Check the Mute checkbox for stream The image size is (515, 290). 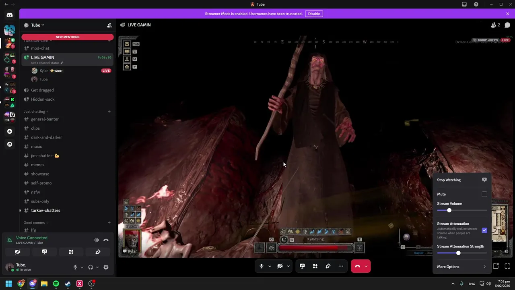tap(484, 194)
